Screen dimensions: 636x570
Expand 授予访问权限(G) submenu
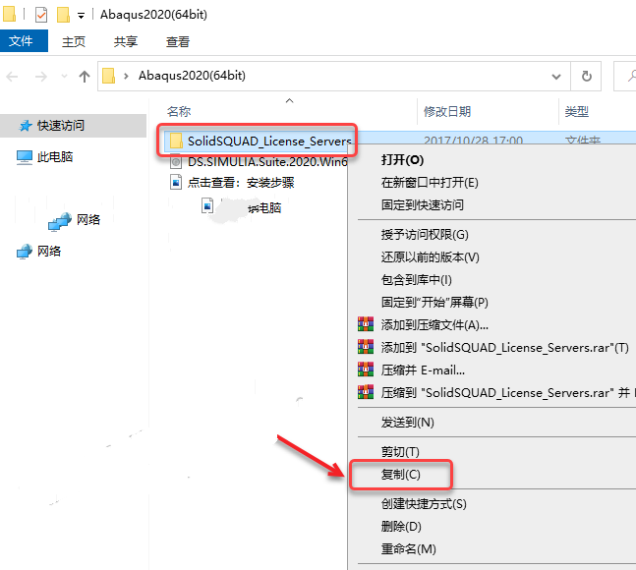pos(425,234)
